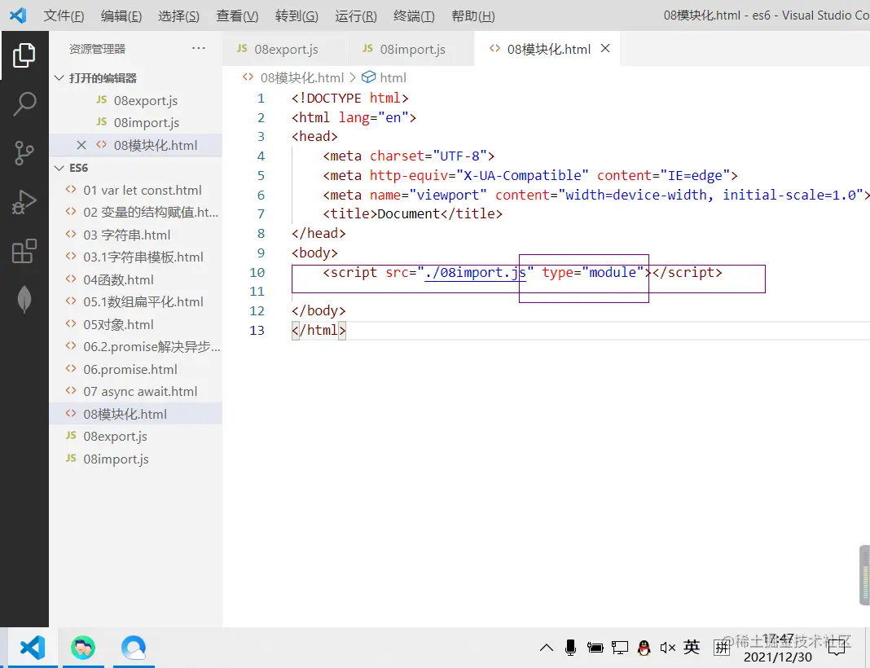Open 06.promise.html file
Screen dimensions: 870x668
(x=136, y=369)
